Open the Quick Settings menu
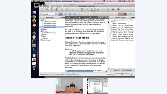 click(x=67, y=1)
